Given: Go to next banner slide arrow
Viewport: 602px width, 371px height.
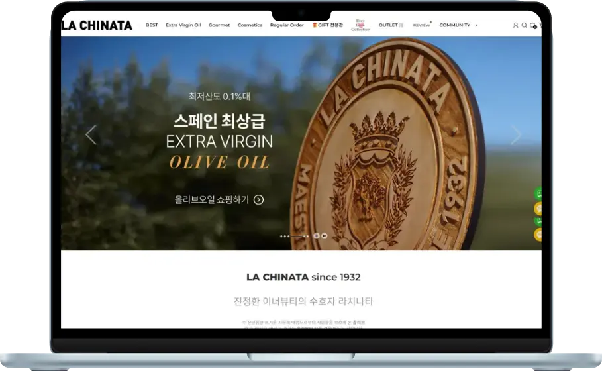Looking at the screenshot, I should 517,134.
